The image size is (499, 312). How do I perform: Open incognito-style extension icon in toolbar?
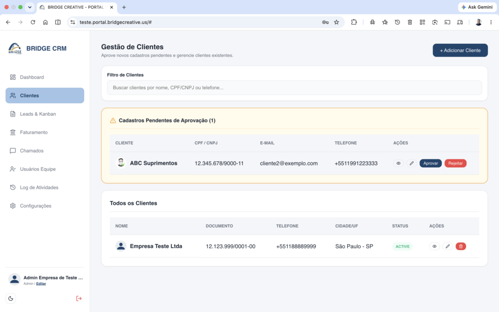pos(372,22)
